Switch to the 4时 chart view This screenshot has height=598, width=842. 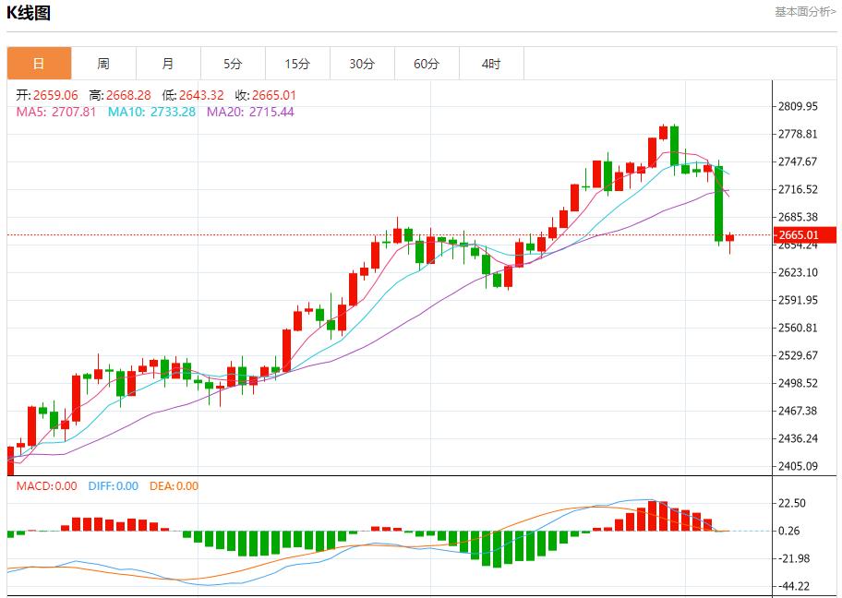point(491,63)
